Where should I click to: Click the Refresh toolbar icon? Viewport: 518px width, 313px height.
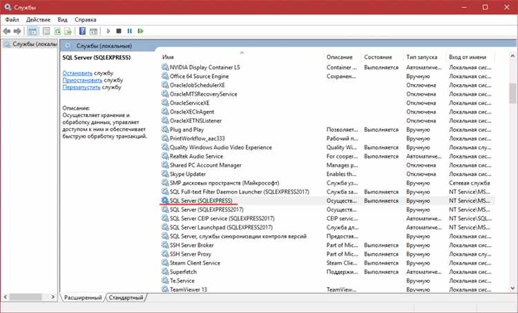[x=57, y=31]
